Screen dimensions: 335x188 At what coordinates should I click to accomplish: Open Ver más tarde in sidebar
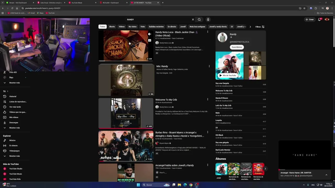click(x=15, y=107)
